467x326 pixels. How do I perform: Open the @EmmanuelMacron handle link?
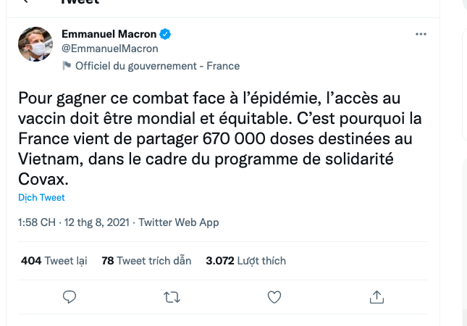click(110, 49)
